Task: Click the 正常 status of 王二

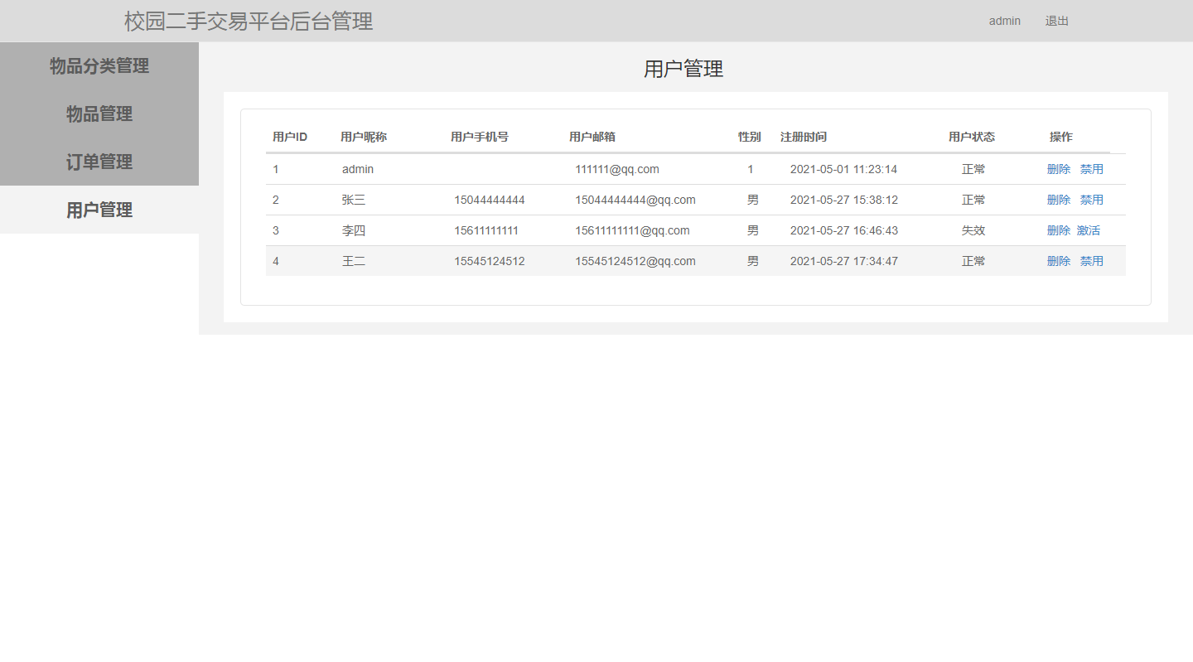Action: coord(973,261)
